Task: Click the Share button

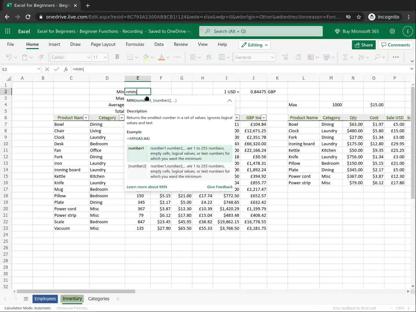Action: click(x=364, y=45)
